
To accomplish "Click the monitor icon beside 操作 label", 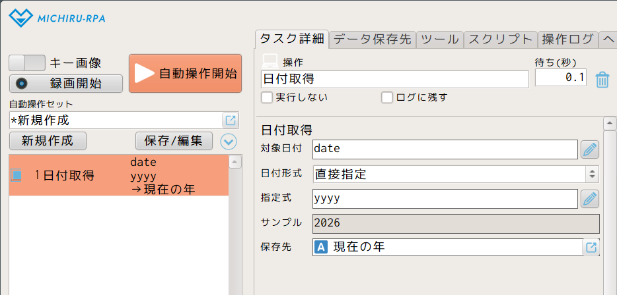I will (x=270, y=62).
